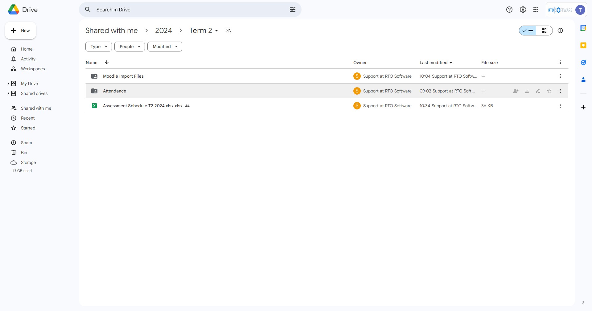Rename the Attendance folder
Image resolution: width=592 pixels, height=311 pixels.
(538, 91)
